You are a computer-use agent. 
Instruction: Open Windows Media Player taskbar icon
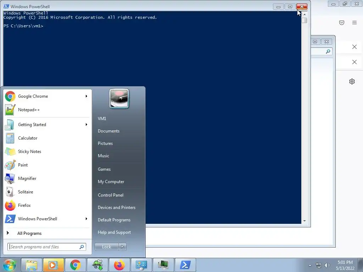point(53,265)
